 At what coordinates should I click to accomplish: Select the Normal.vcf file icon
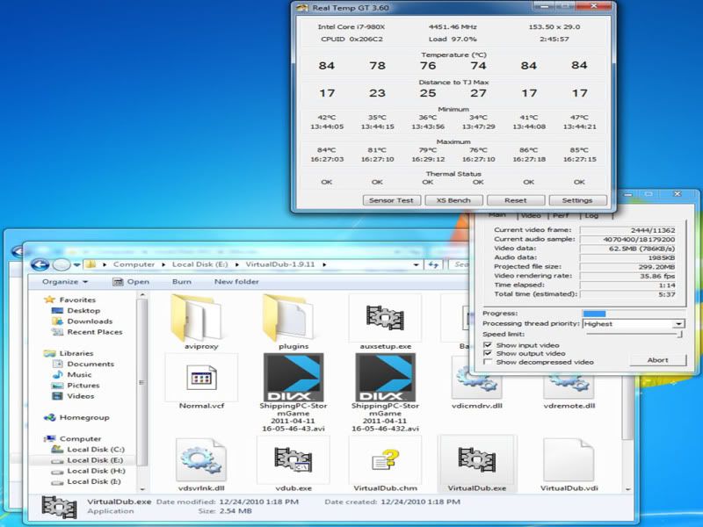201,378
